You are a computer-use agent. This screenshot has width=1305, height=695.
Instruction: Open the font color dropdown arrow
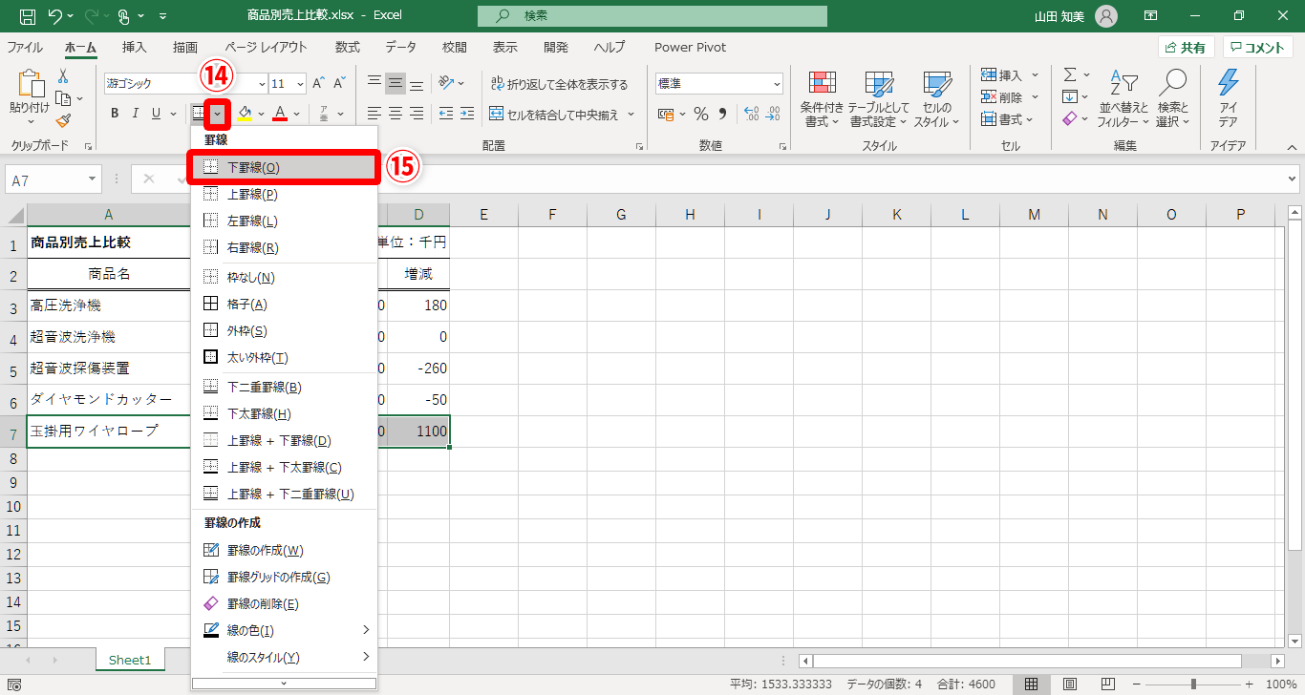(x=296, y=115)
